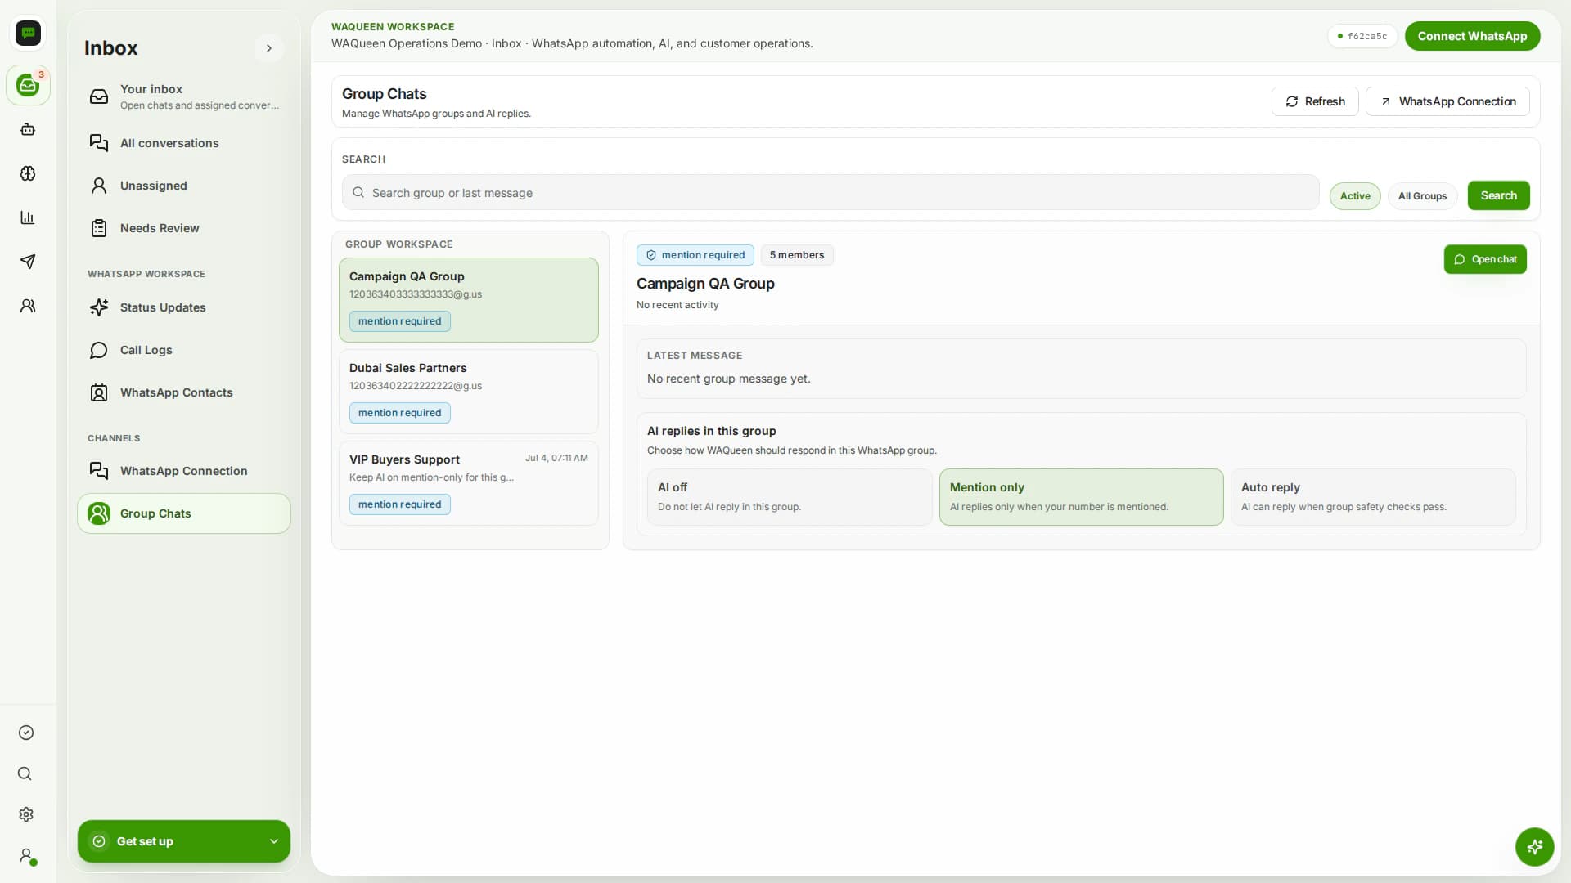1571x883 pixels.
Task: Click the Group Chats green avatar icon
Action: [99, 513]
